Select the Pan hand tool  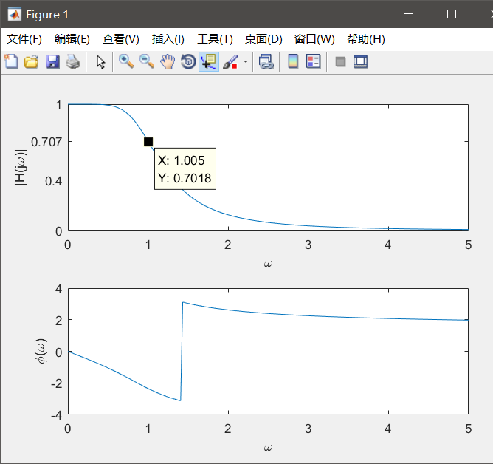tap(168, 61)
